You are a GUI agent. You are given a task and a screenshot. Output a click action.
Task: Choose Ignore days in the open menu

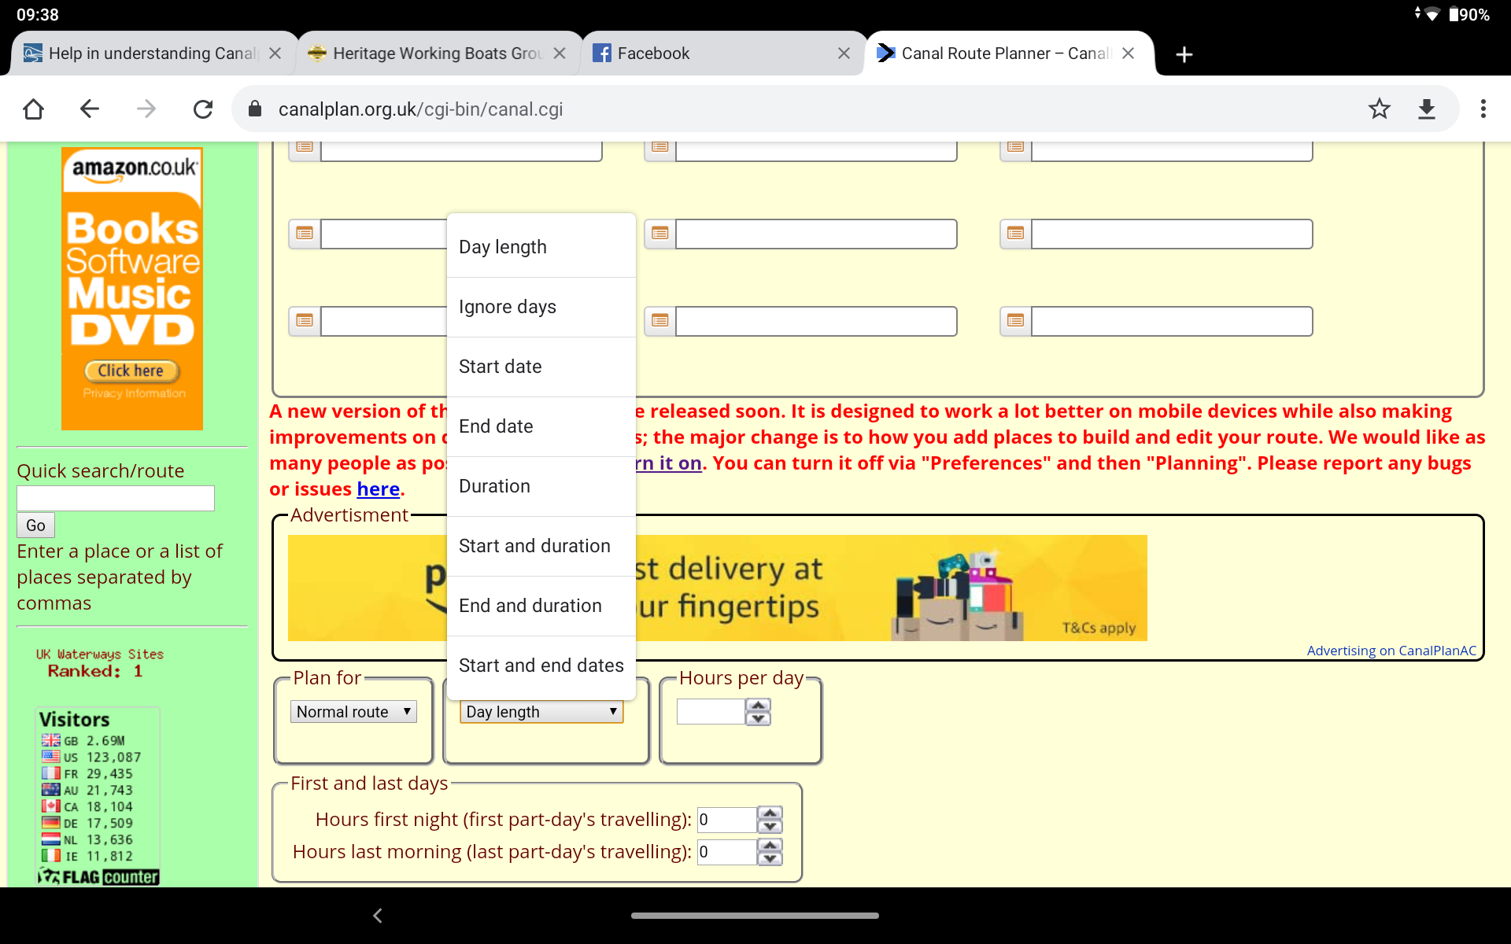(x=507, y=307)
